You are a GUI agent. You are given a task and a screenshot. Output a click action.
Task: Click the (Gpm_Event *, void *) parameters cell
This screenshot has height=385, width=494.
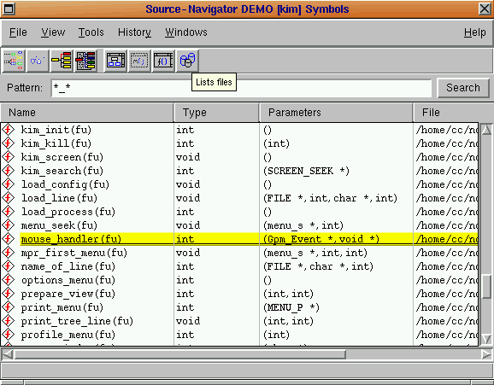point(321,239)
